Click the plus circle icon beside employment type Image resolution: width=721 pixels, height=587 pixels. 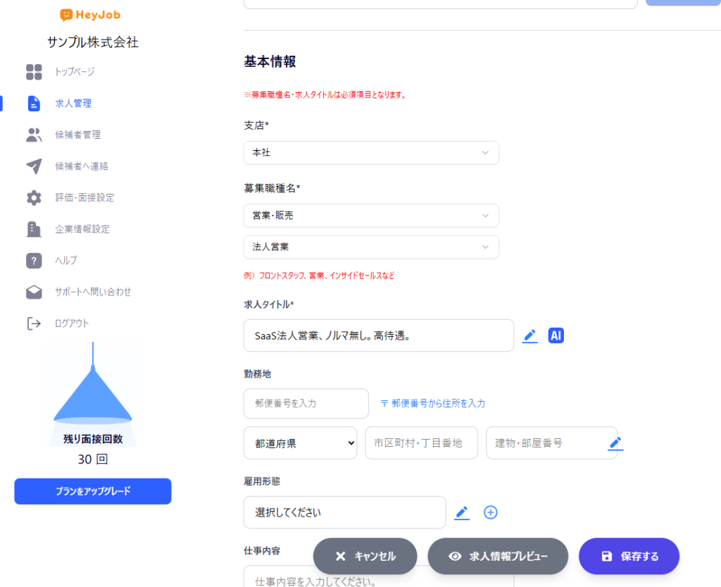[x=491, y=512]
